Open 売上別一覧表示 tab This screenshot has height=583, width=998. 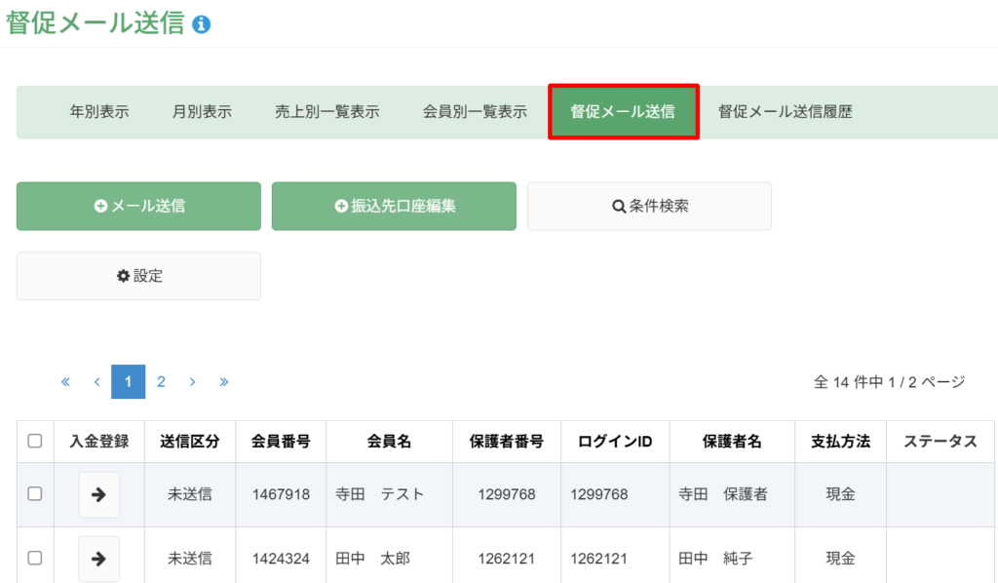tap(327, 112)
